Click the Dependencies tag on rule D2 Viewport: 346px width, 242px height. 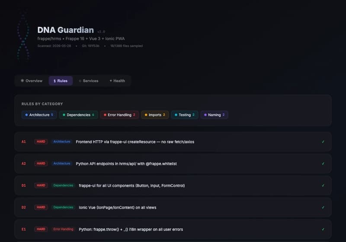(x=63, y=207)
